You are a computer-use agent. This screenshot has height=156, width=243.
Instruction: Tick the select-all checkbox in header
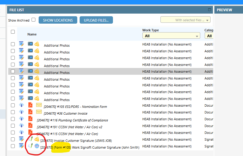(x=13, y=32)
